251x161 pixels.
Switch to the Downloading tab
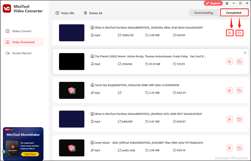[204, 13]
